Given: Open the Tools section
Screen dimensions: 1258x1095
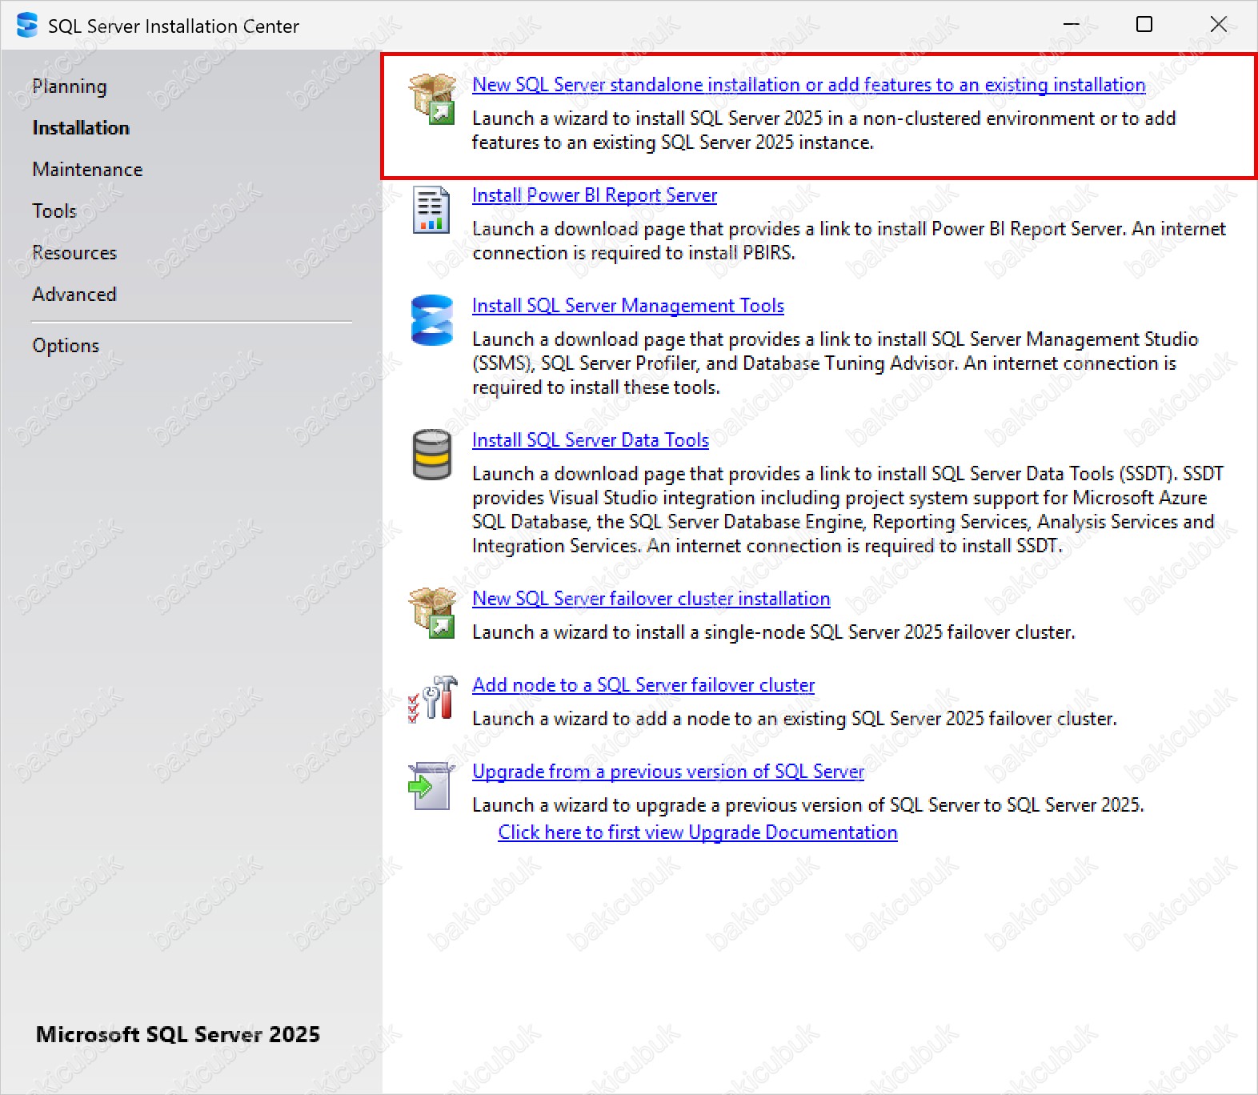Looking at the screenshot, I should 54,211.
